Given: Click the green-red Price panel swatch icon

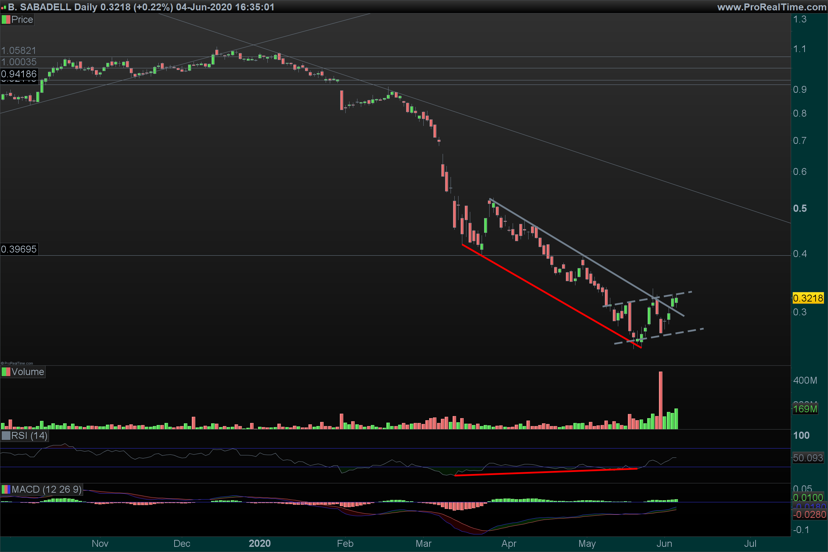Looking at the screenshot, I should (x=6, y=20).
